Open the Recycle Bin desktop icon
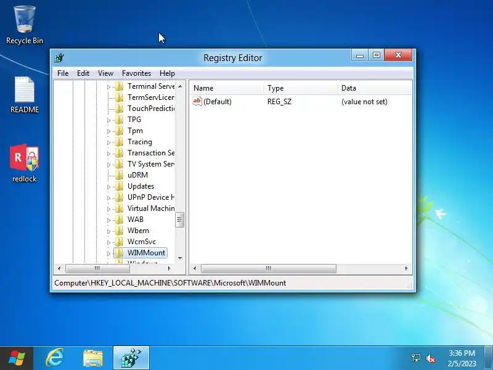 [25, 25]
